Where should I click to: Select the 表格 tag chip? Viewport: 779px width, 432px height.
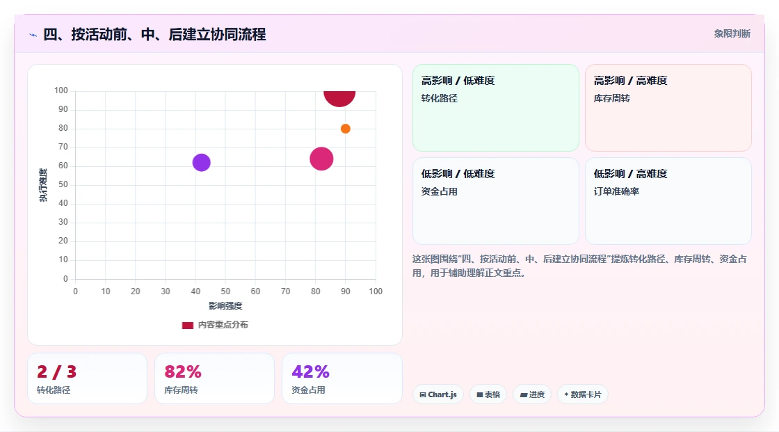tap(488, 394)
